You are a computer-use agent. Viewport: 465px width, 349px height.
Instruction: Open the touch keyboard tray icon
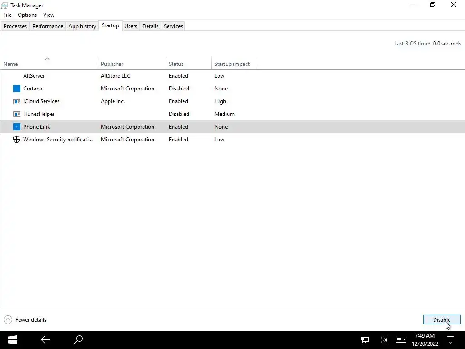pyautogui.click(x=401, y=340)
